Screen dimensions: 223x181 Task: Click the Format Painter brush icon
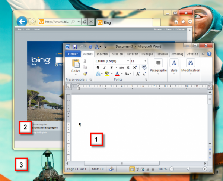[85, 74]
